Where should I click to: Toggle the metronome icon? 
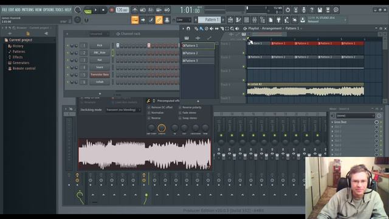[x=135, y=10]
